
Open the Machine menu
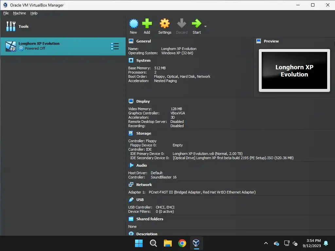click(x=19, y=13)
